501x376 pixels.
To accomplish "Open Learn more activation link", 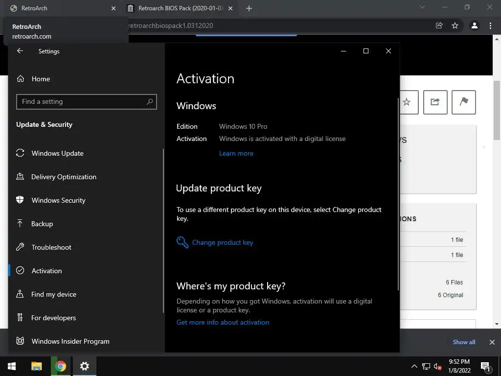I will pos(236,153).
